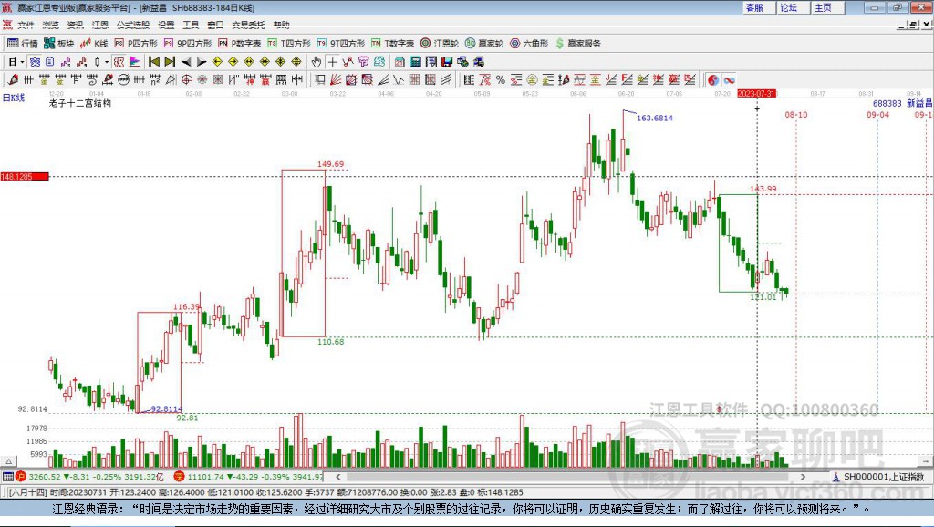Image resolution: width=934 pixels, height=527 pixels.
Task: Click the up triangle beside volume panel
Action: pos(9,461)
